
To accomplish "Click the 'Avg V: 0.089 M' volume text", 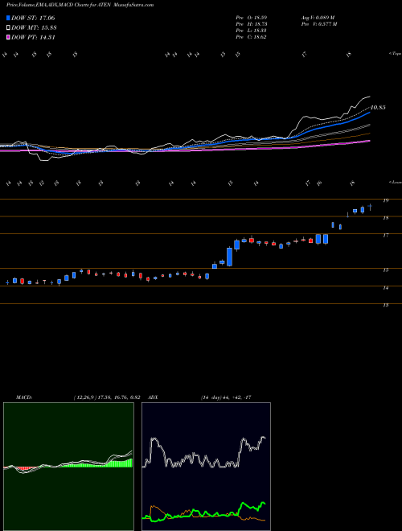I will [318, 18].
